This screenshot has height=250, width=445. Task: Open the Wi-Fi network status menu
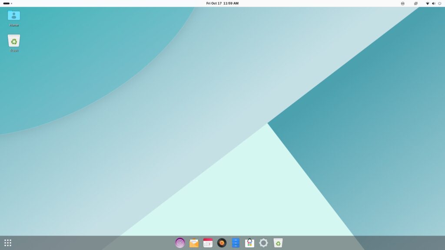point(427,3)
